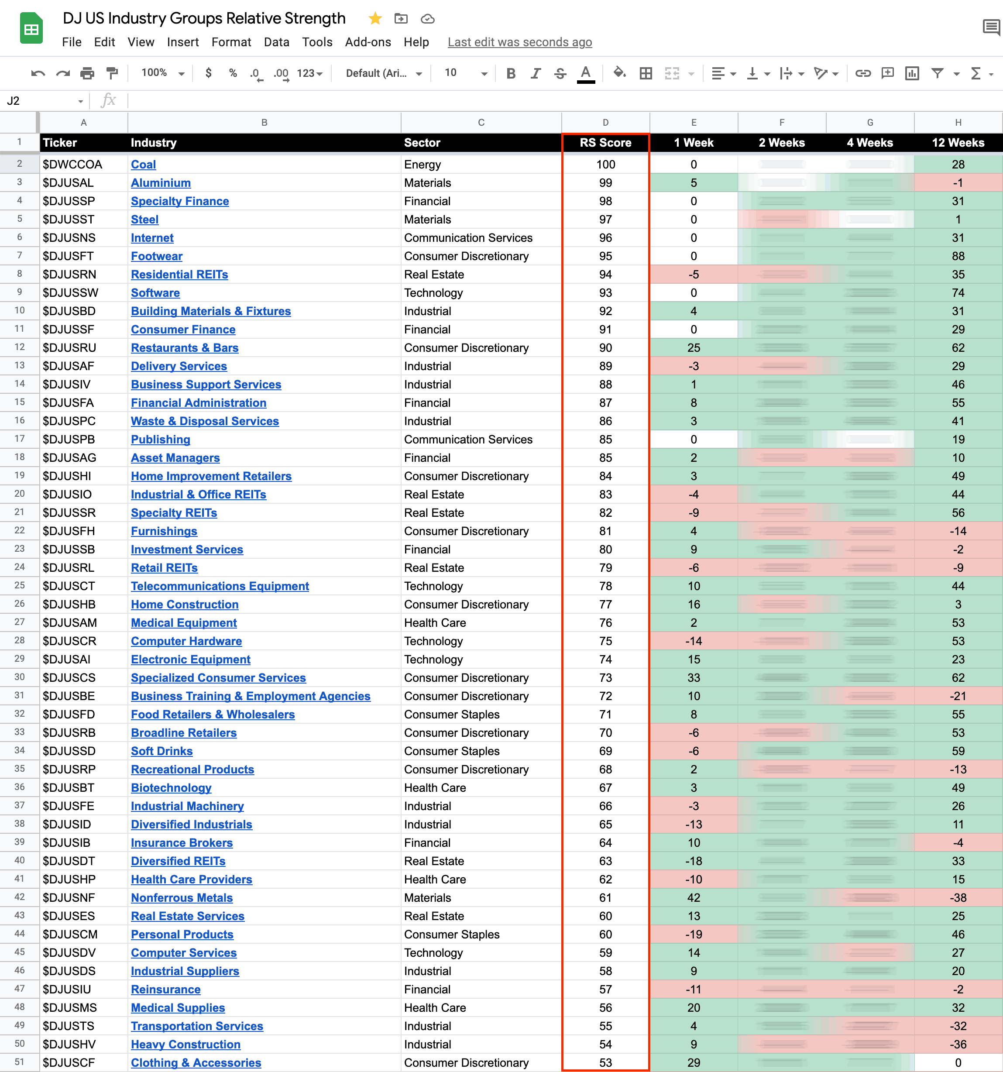Select row 12 header

pyautogui.click(x=19, y=347)
